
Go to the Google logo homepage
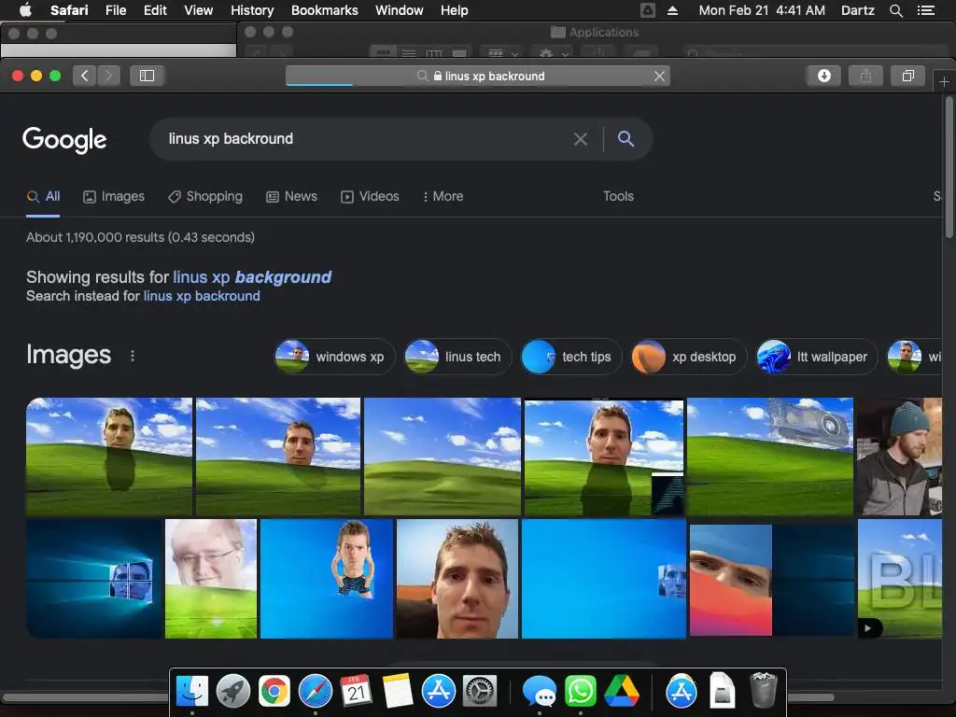pyautogui.click(x=64, y=140)
